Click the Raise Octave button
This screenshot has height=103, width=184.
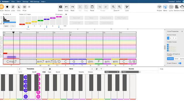106,18
